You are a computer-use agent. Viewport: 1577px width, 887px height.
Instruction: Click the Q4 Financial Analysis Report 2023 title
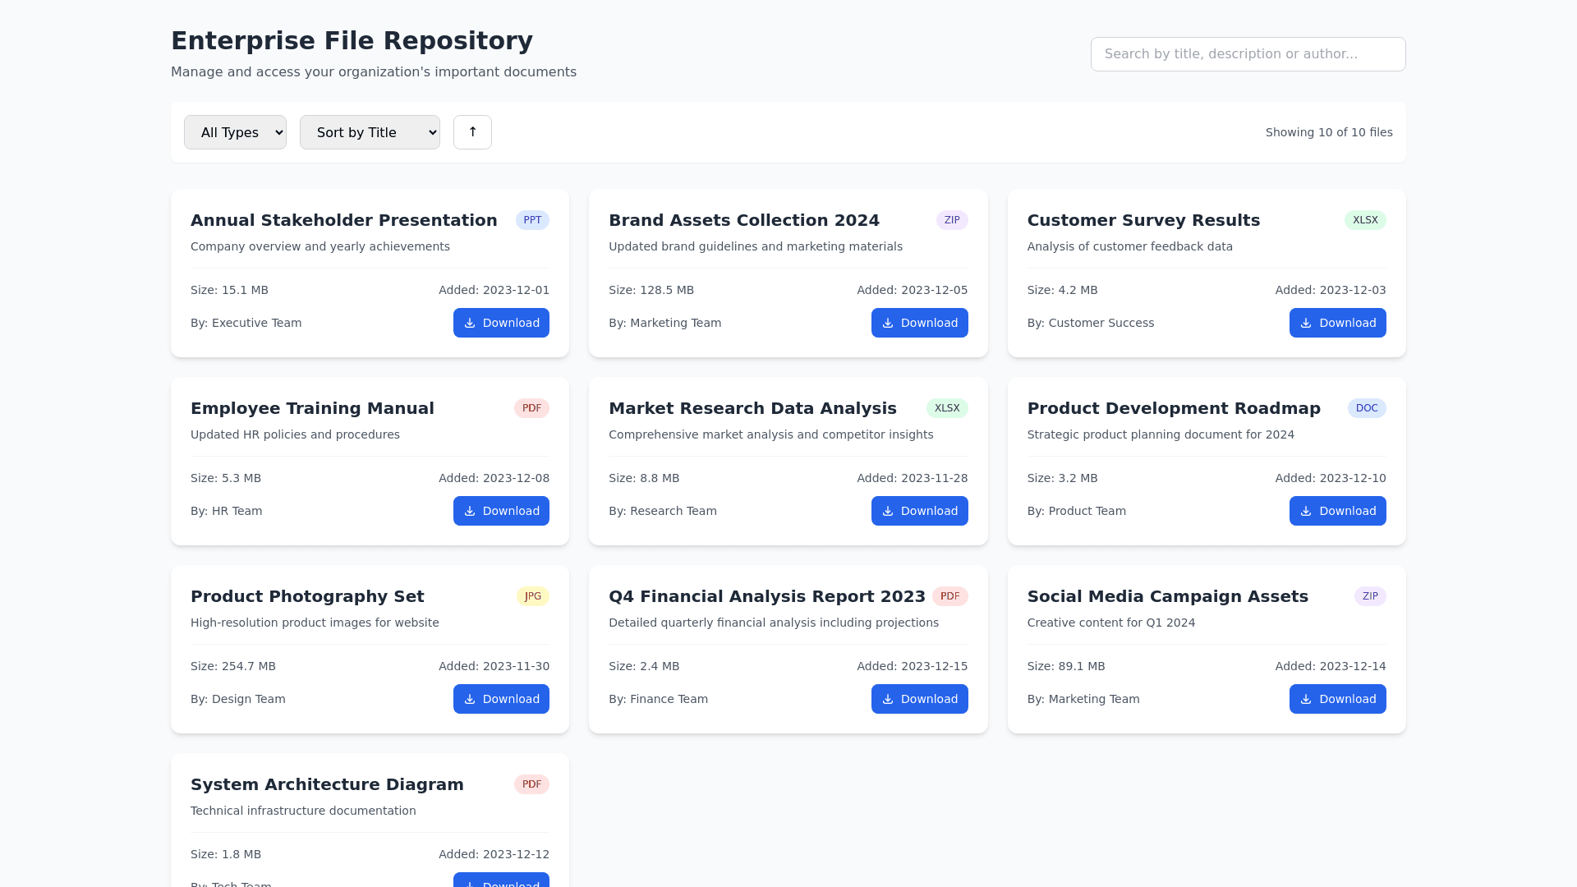766,596
